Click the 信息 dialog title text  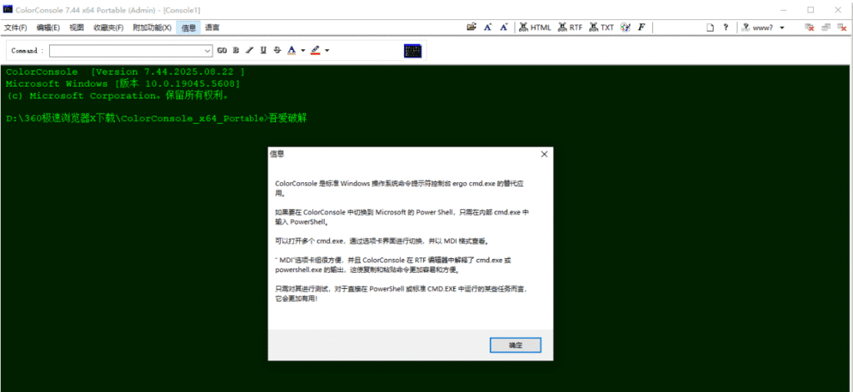(x=277, y=154)
